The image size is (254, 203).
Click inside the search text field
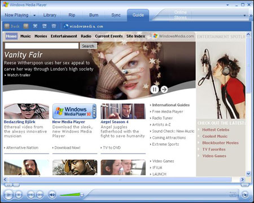(42, 46)
